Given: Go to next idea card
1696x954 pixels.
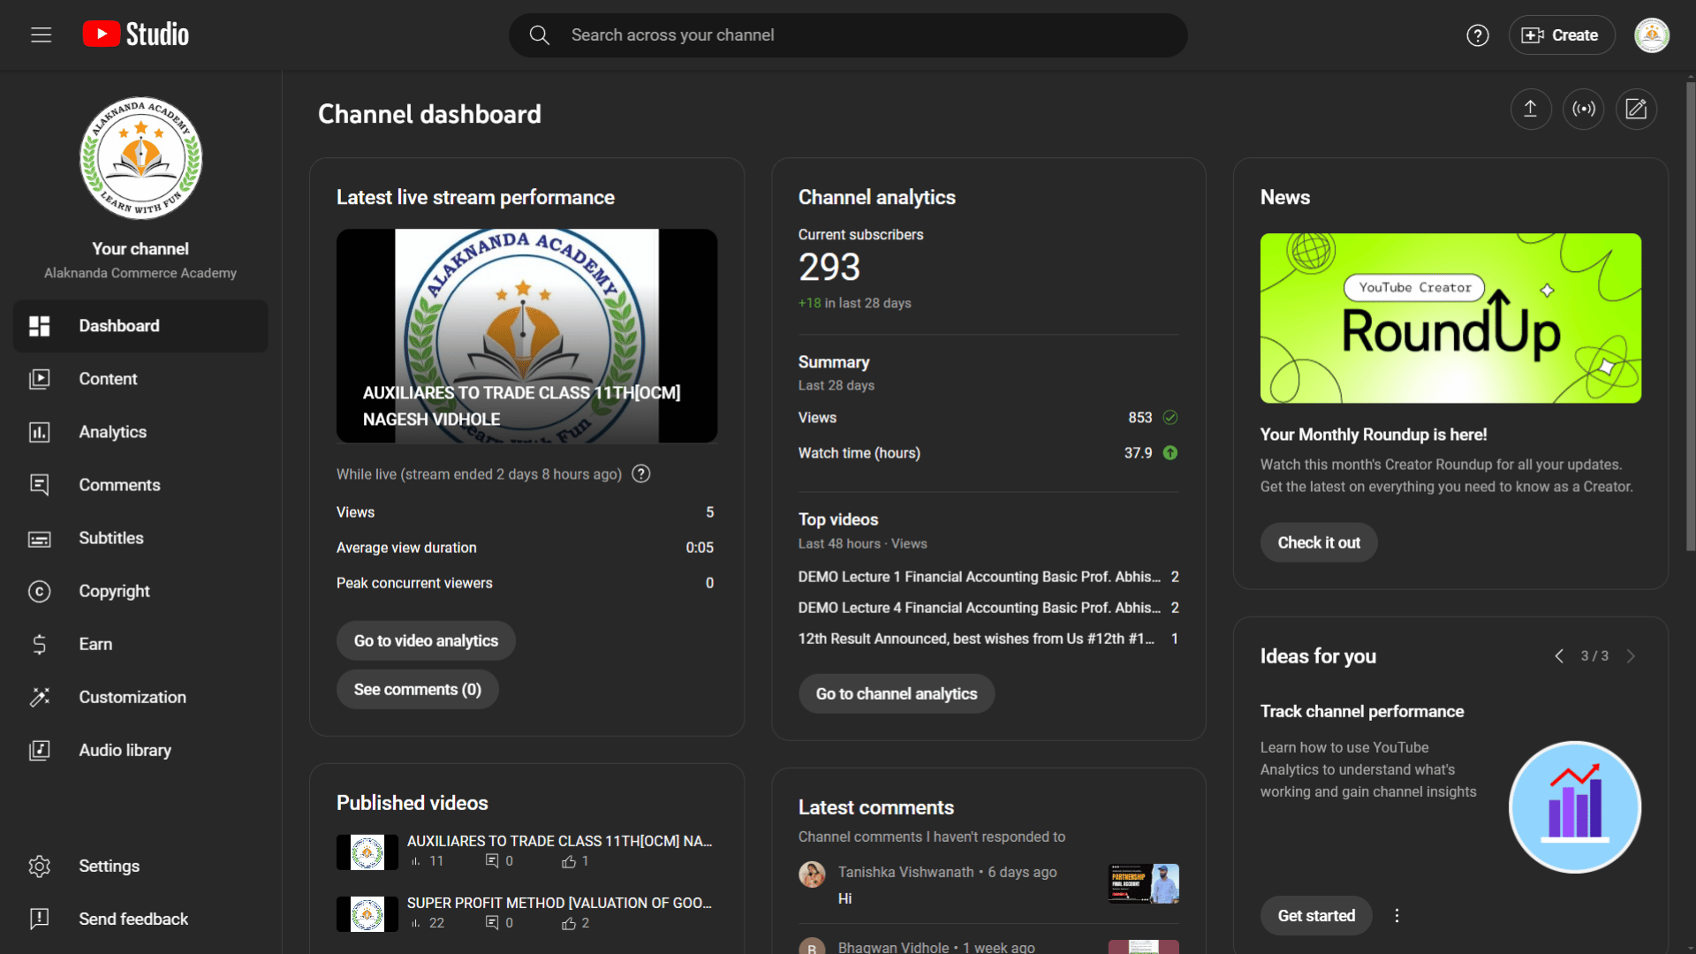Looking at the screenshot, I should pos(1631,656).
